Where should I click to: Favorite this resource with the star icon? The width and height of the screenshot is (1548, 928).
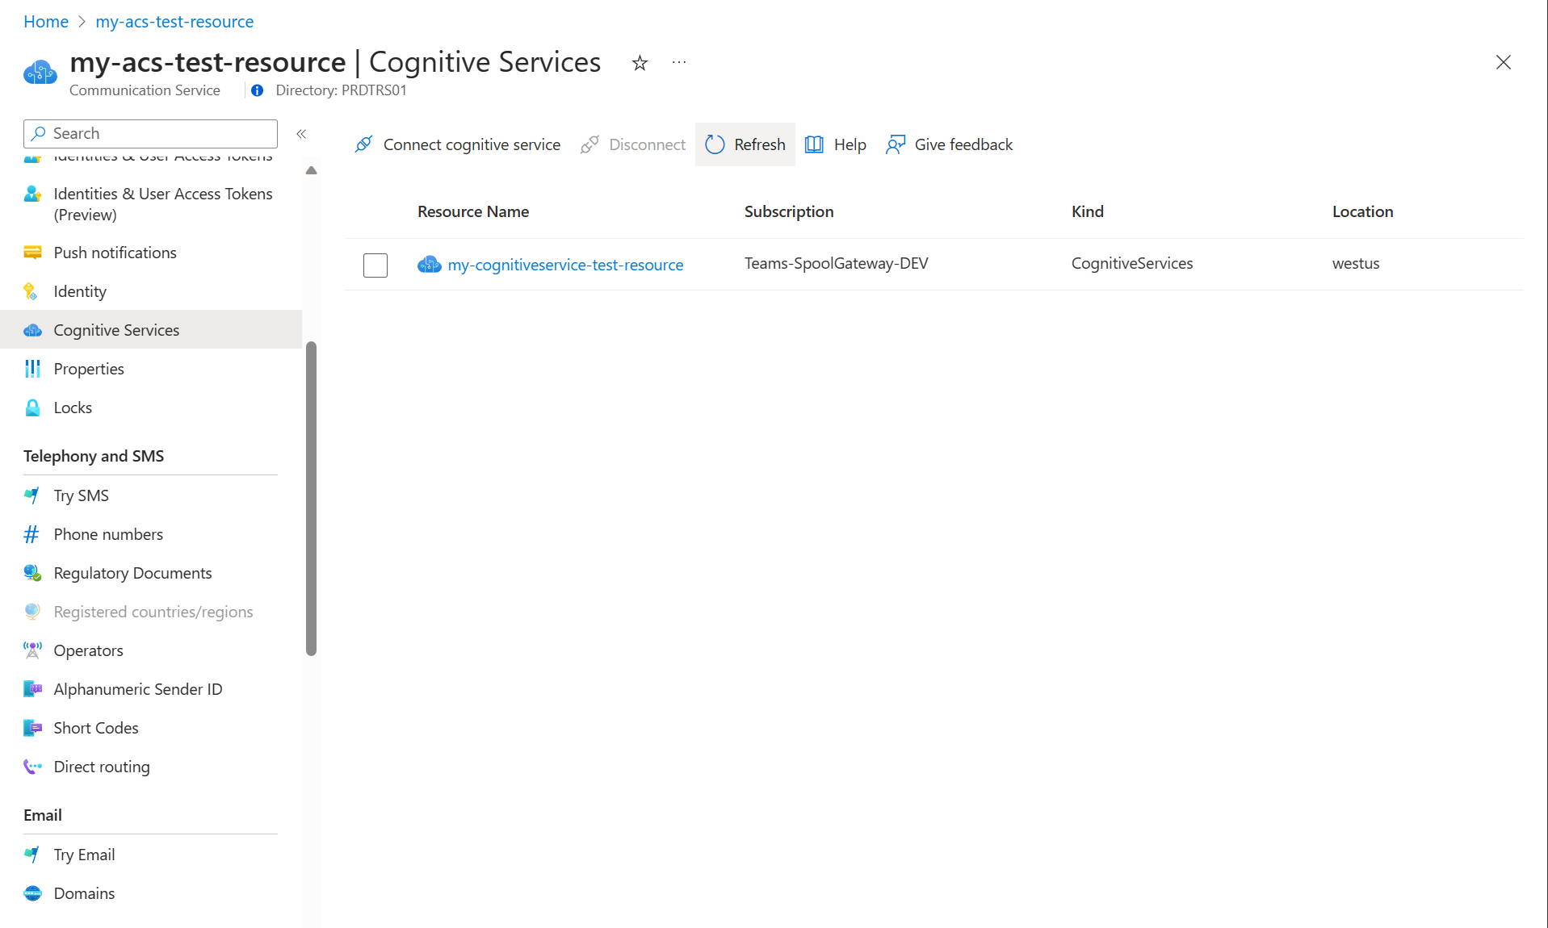(640, 63)
